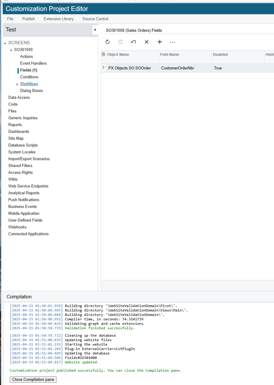Click the grid column configurator icon
This screenshot has width=274, height=385.
tap(103, 54)
